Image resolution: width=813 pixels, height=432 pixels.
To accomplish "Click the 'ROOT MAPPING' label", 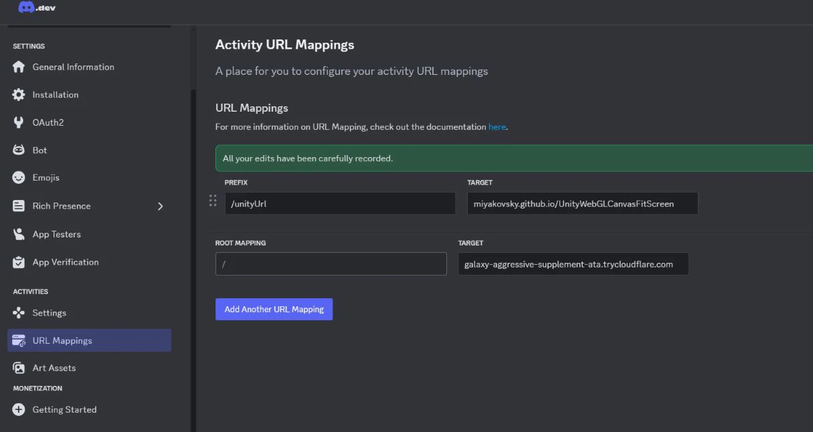I will (240, 243).
